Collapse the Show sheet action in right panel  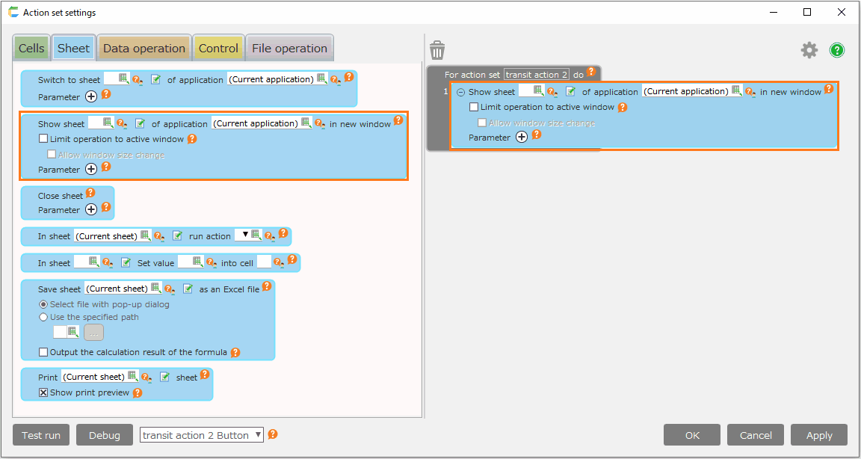pyautogui.click(x=460, y=92)
